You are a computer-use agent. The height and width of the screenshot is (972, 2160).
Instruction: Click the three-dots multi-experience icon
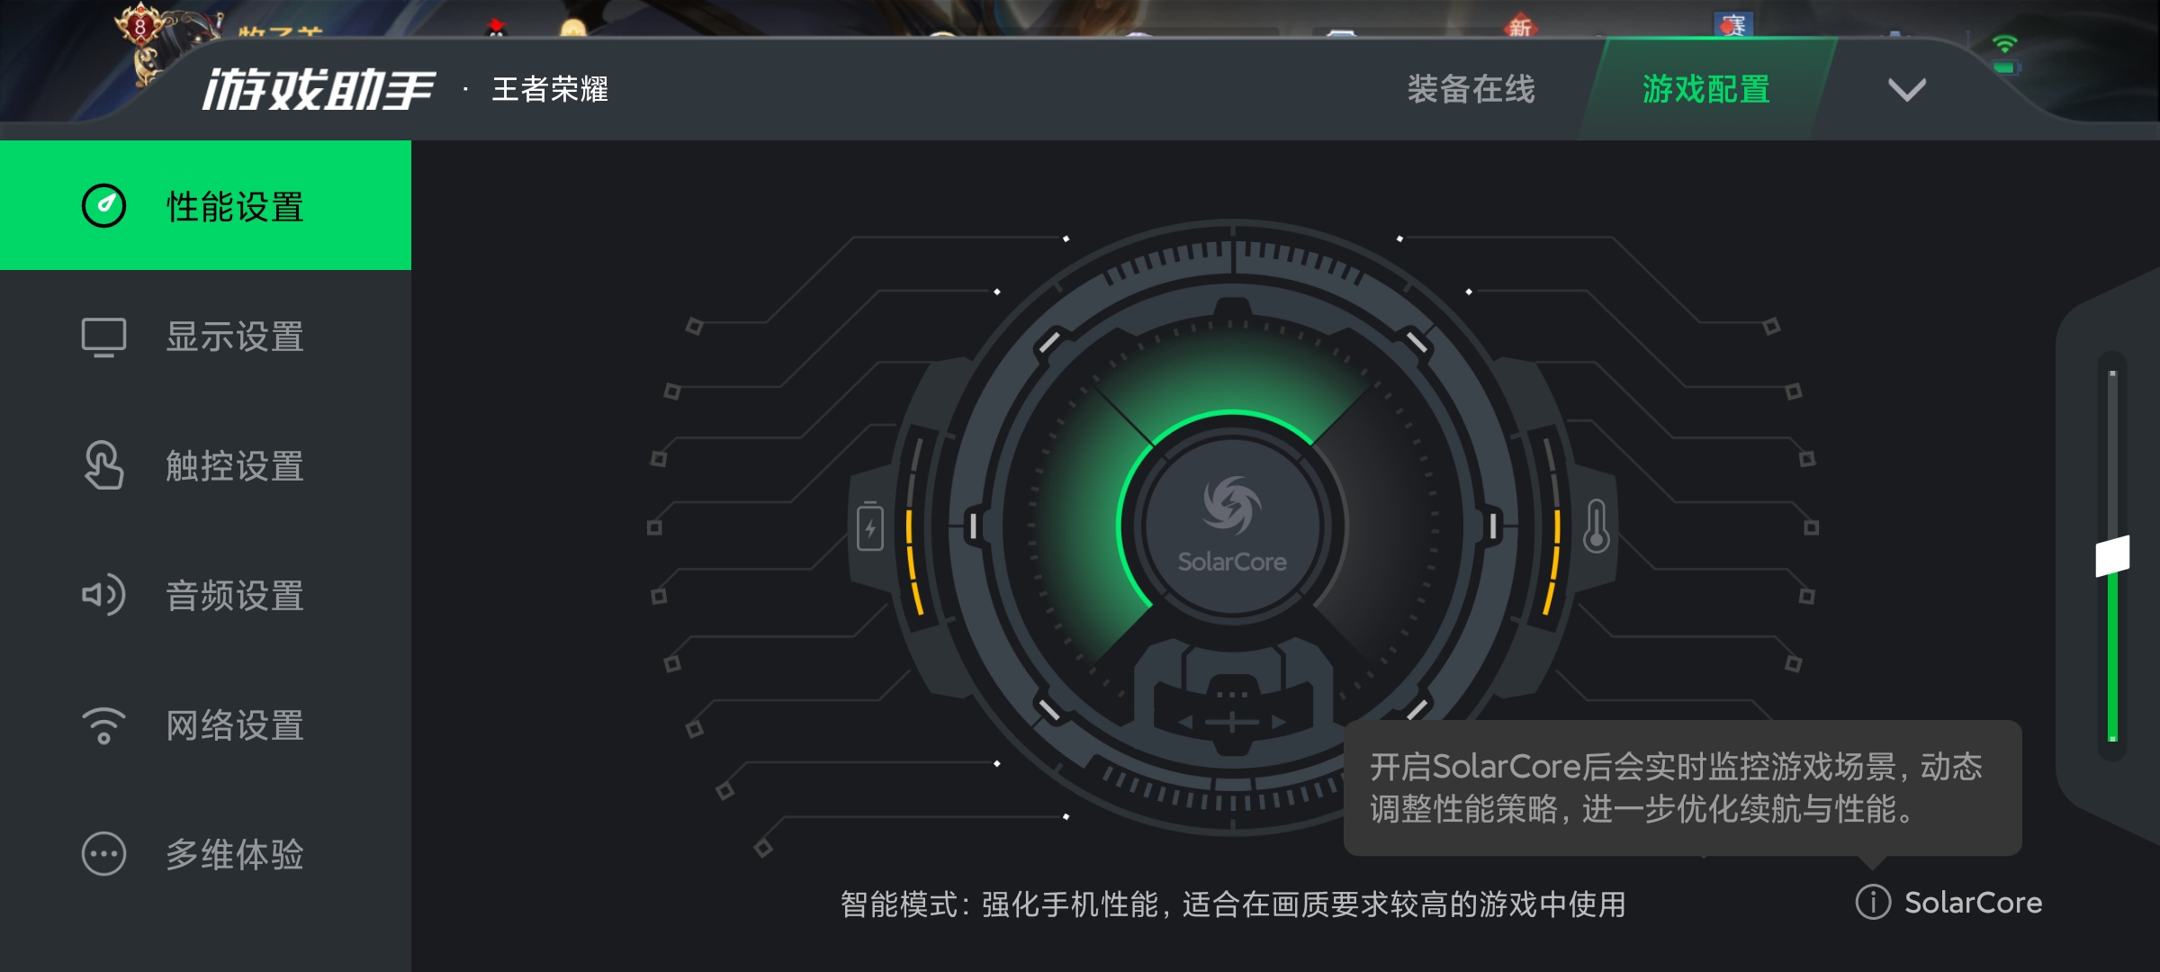click(x=104, y=854)
